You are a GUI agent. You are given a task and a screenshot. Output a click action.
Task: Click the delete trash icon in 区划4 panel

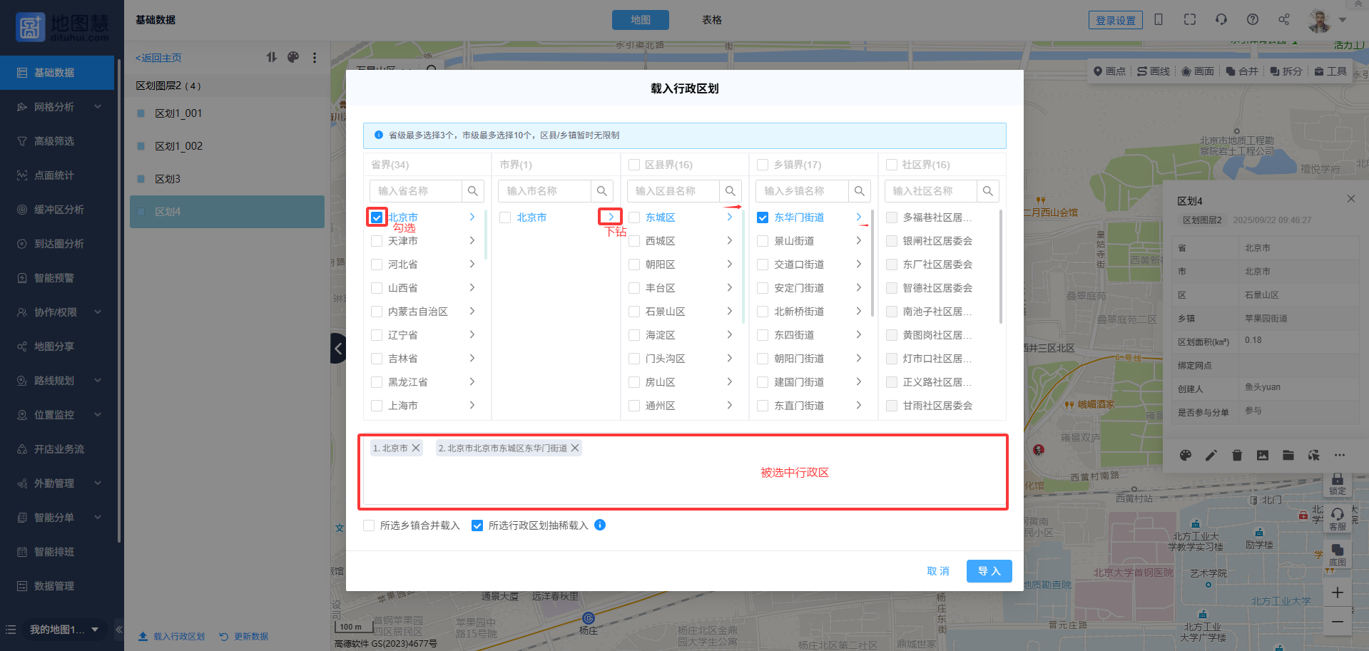click(1237, 455)
